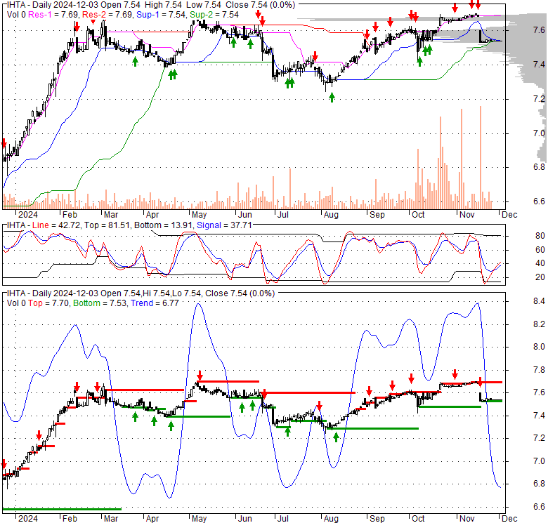Click the 8.4 price axis value
The height and width of the screenshot is (523, 548).
[539, 301]
